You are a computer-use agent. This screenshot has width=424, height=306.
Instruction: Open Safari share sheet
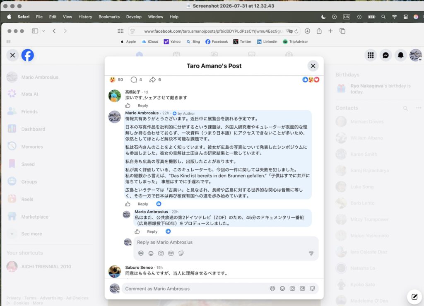click(319, 31)
